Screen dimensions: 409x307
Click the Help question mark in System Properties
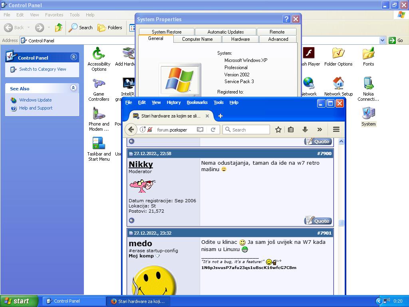tap(286, 19)
